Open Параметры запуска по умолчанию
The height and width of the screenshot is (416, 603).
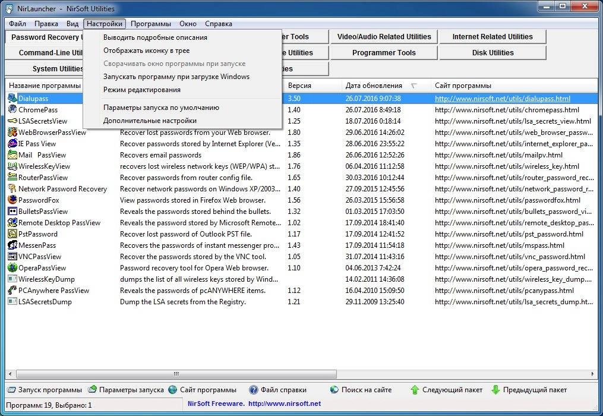pyautogui.click(x=182, y=108)
